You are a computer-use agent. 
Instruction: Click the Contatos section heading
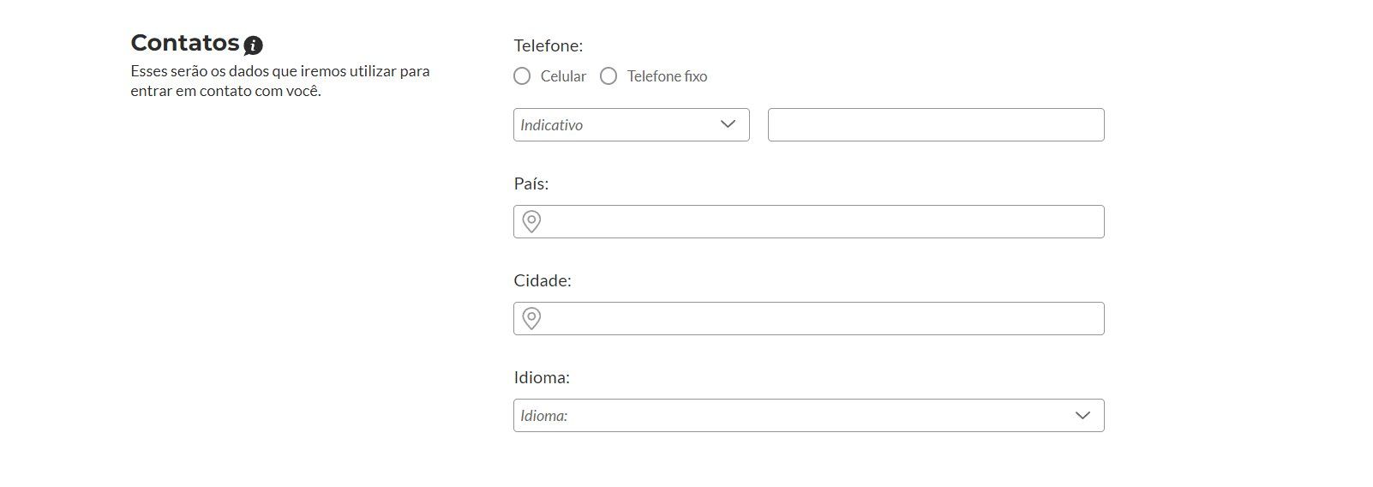pyautogui.click(x=185, y=43)
